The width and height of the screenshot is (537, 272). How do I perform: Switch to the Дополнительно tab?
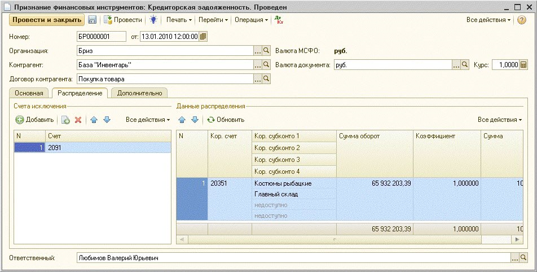tap(139, 93)
